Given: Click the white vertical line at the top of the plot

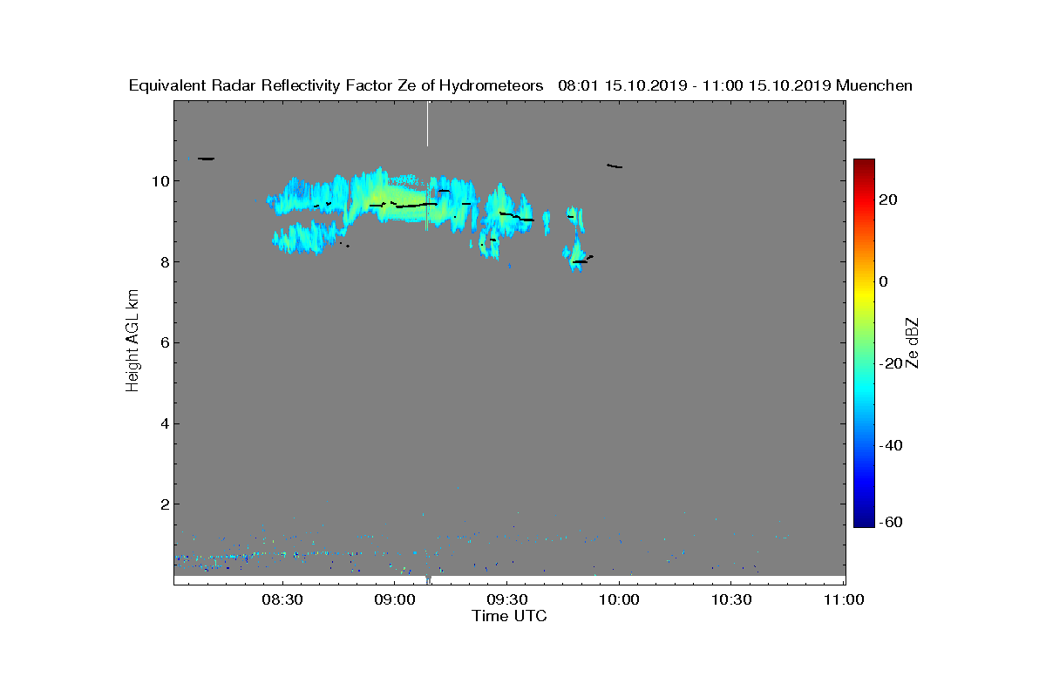Looking at the screenshot, I should point(428,124).
